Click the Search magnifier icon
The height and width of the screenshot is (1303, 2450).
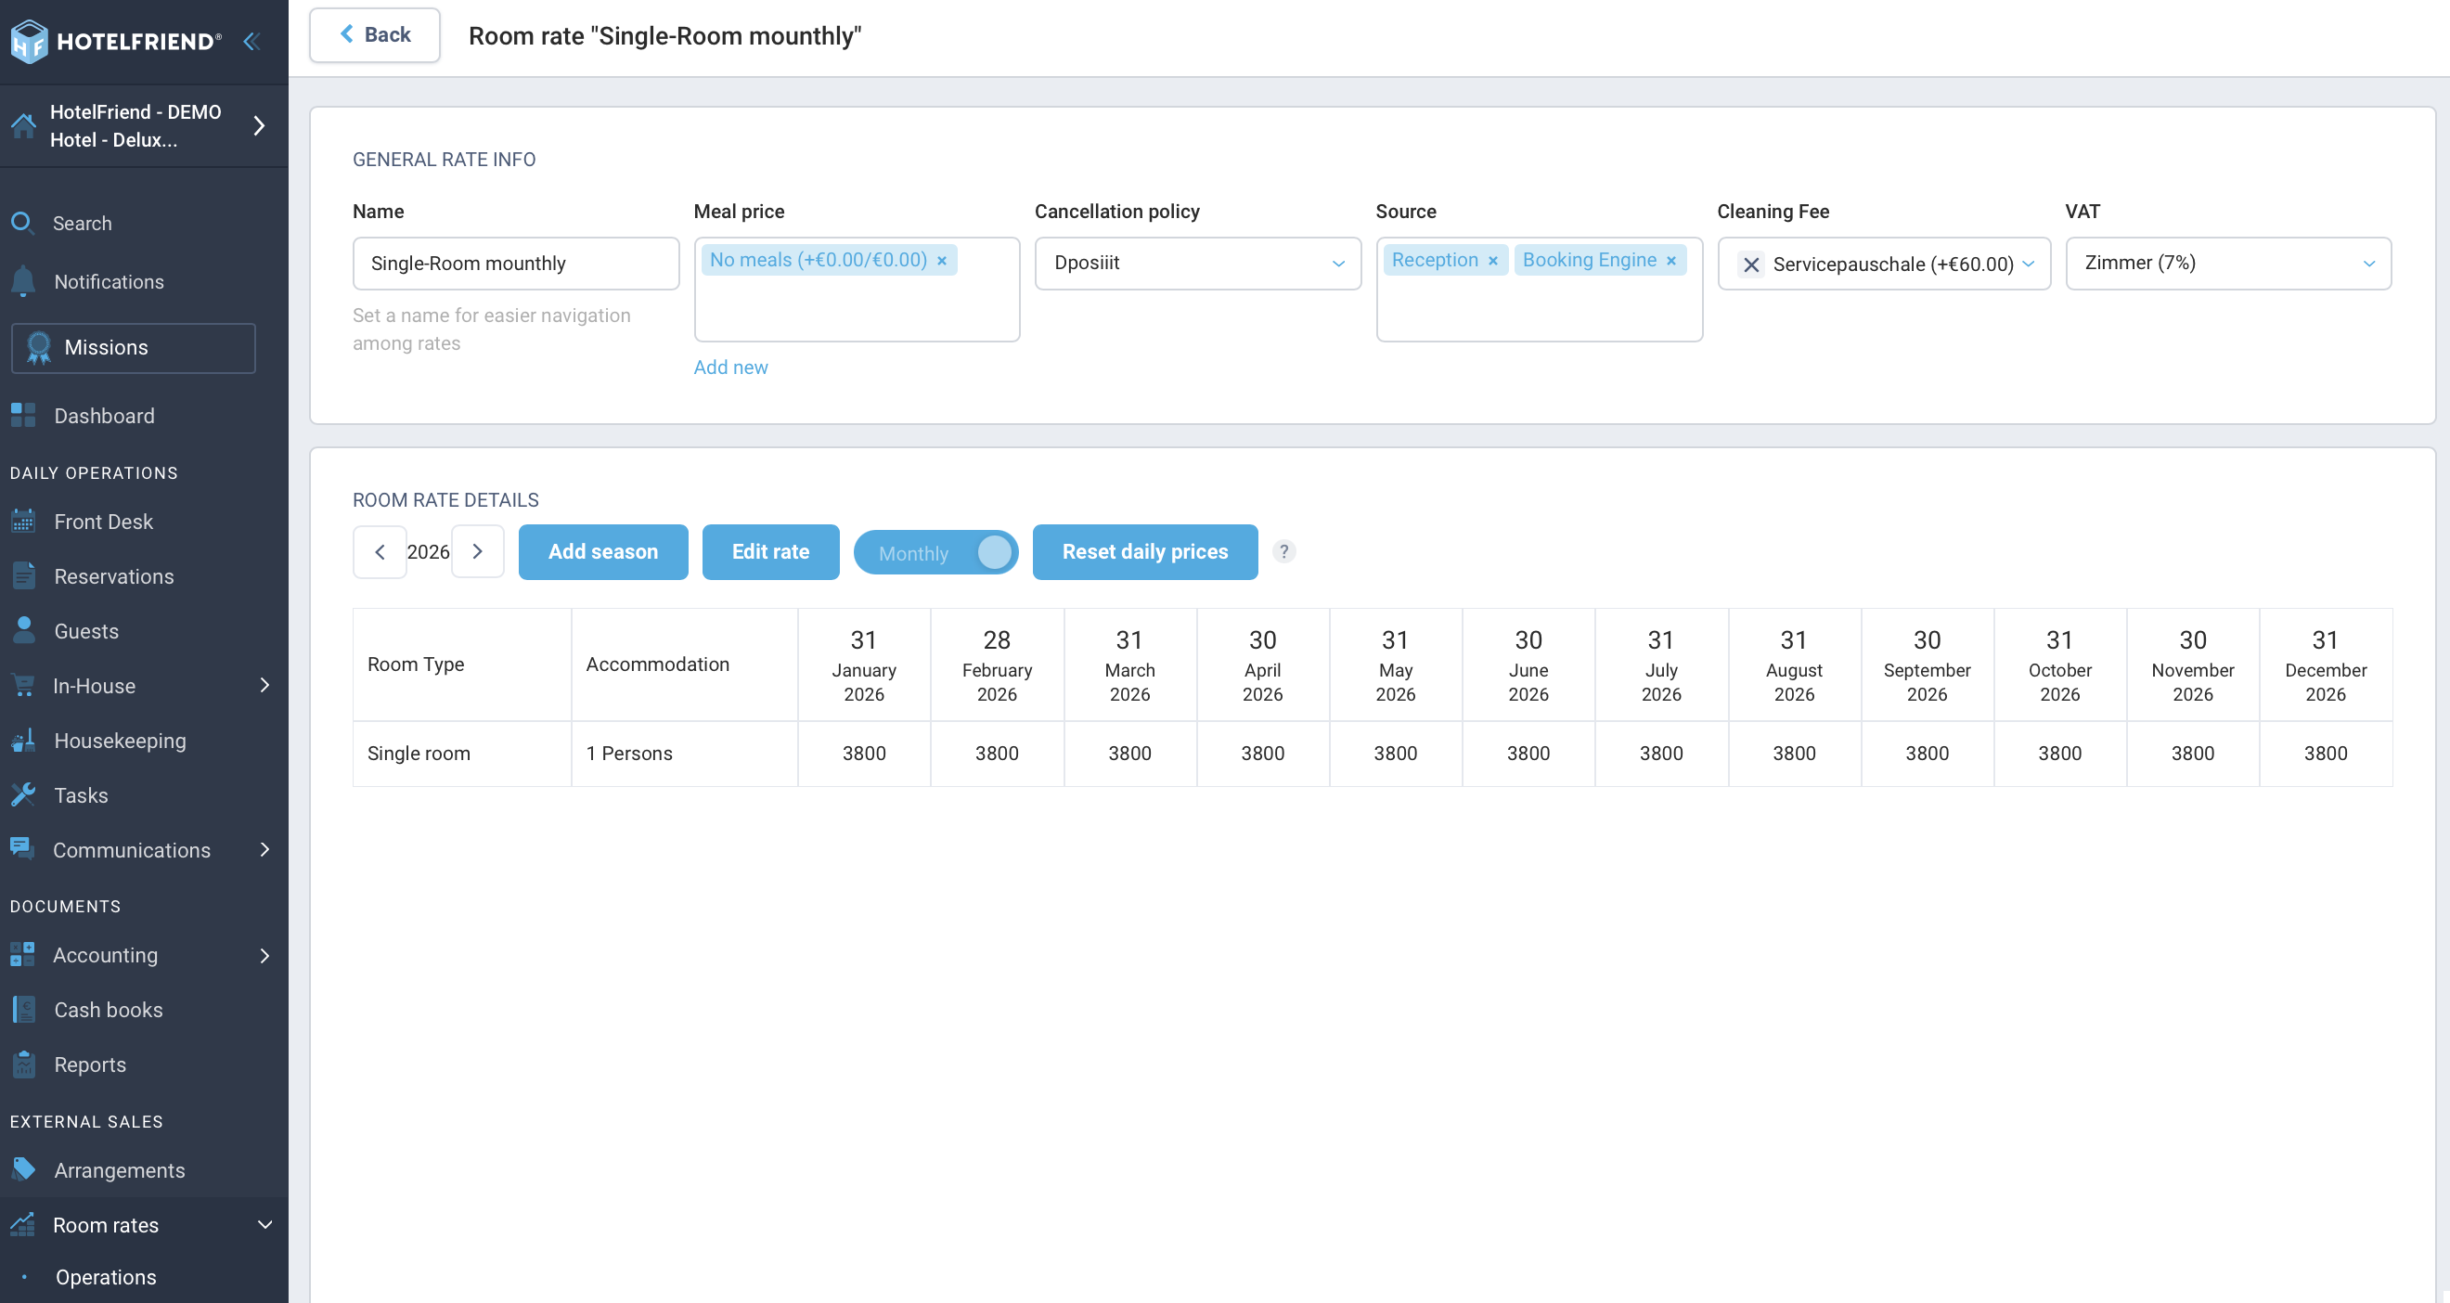pos(23,223)
